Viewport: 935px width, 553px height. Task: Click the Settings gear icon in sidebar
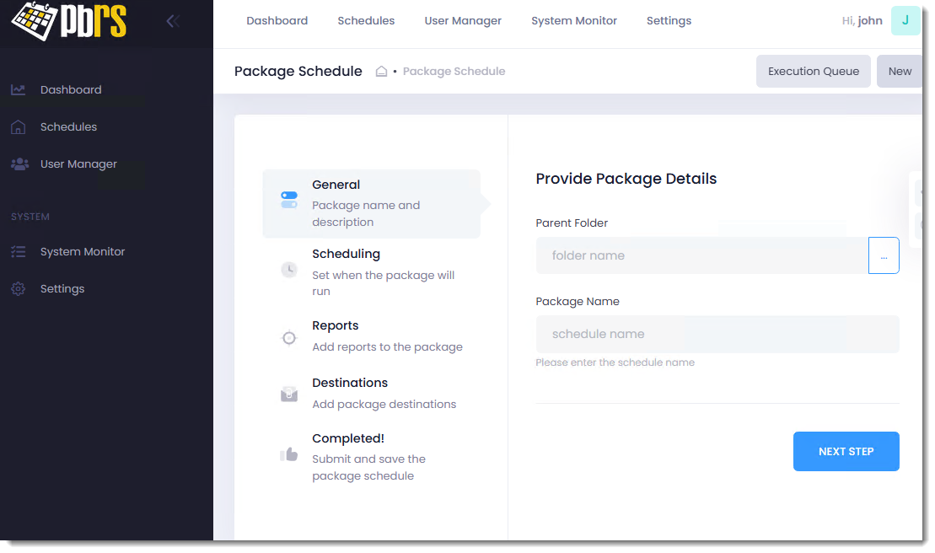(x=19, y=289)
